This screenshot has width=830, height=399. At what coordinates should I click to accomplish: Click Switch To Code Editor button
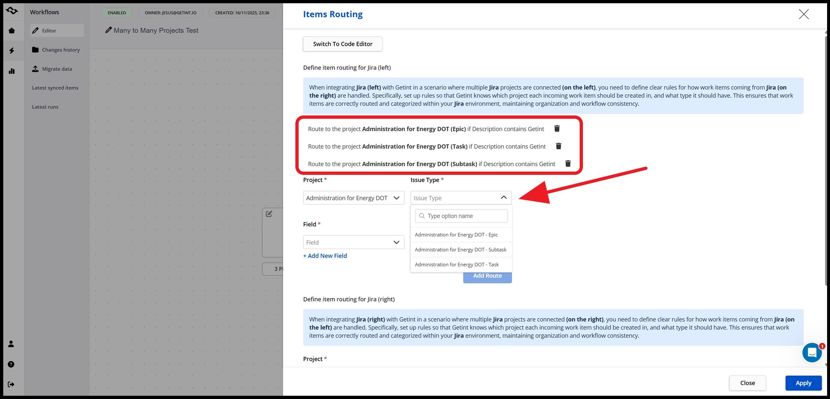(342, 44)
